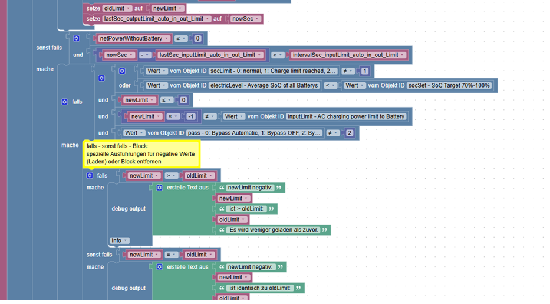
Task: Select the intervalSec_inputLimit_auto_in_out_Limit variable dropdown
Action: (x=348, y=55)
